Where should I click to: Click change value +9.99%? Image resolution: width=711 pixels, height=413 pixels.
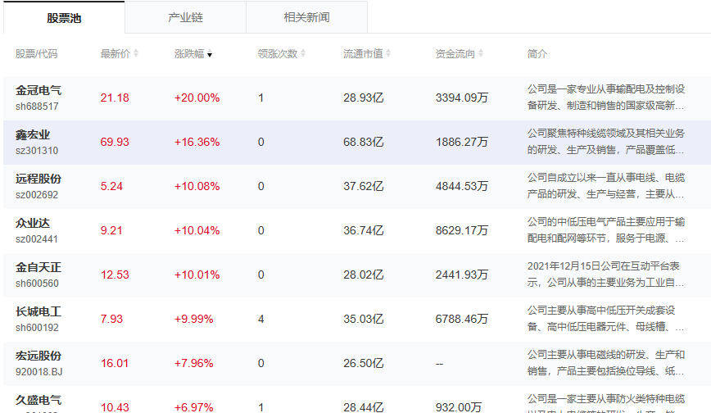193,319
